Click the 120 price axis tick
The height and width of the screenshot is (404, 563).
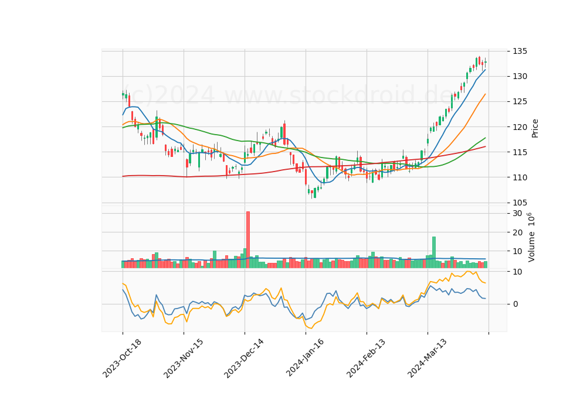(520, 127)
